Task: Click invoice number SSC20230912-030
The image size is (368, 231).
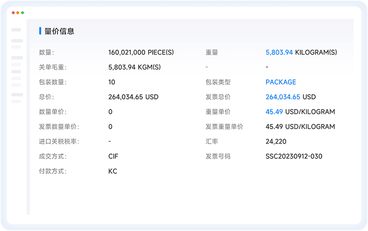Action: [x=294, y=156]
